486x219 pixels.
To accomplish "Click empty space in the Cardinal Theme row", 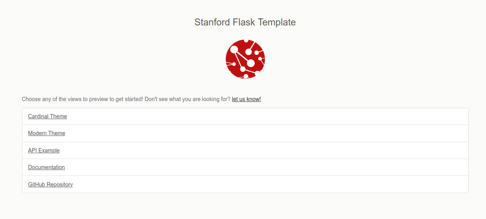I will [x=274, y=116].
